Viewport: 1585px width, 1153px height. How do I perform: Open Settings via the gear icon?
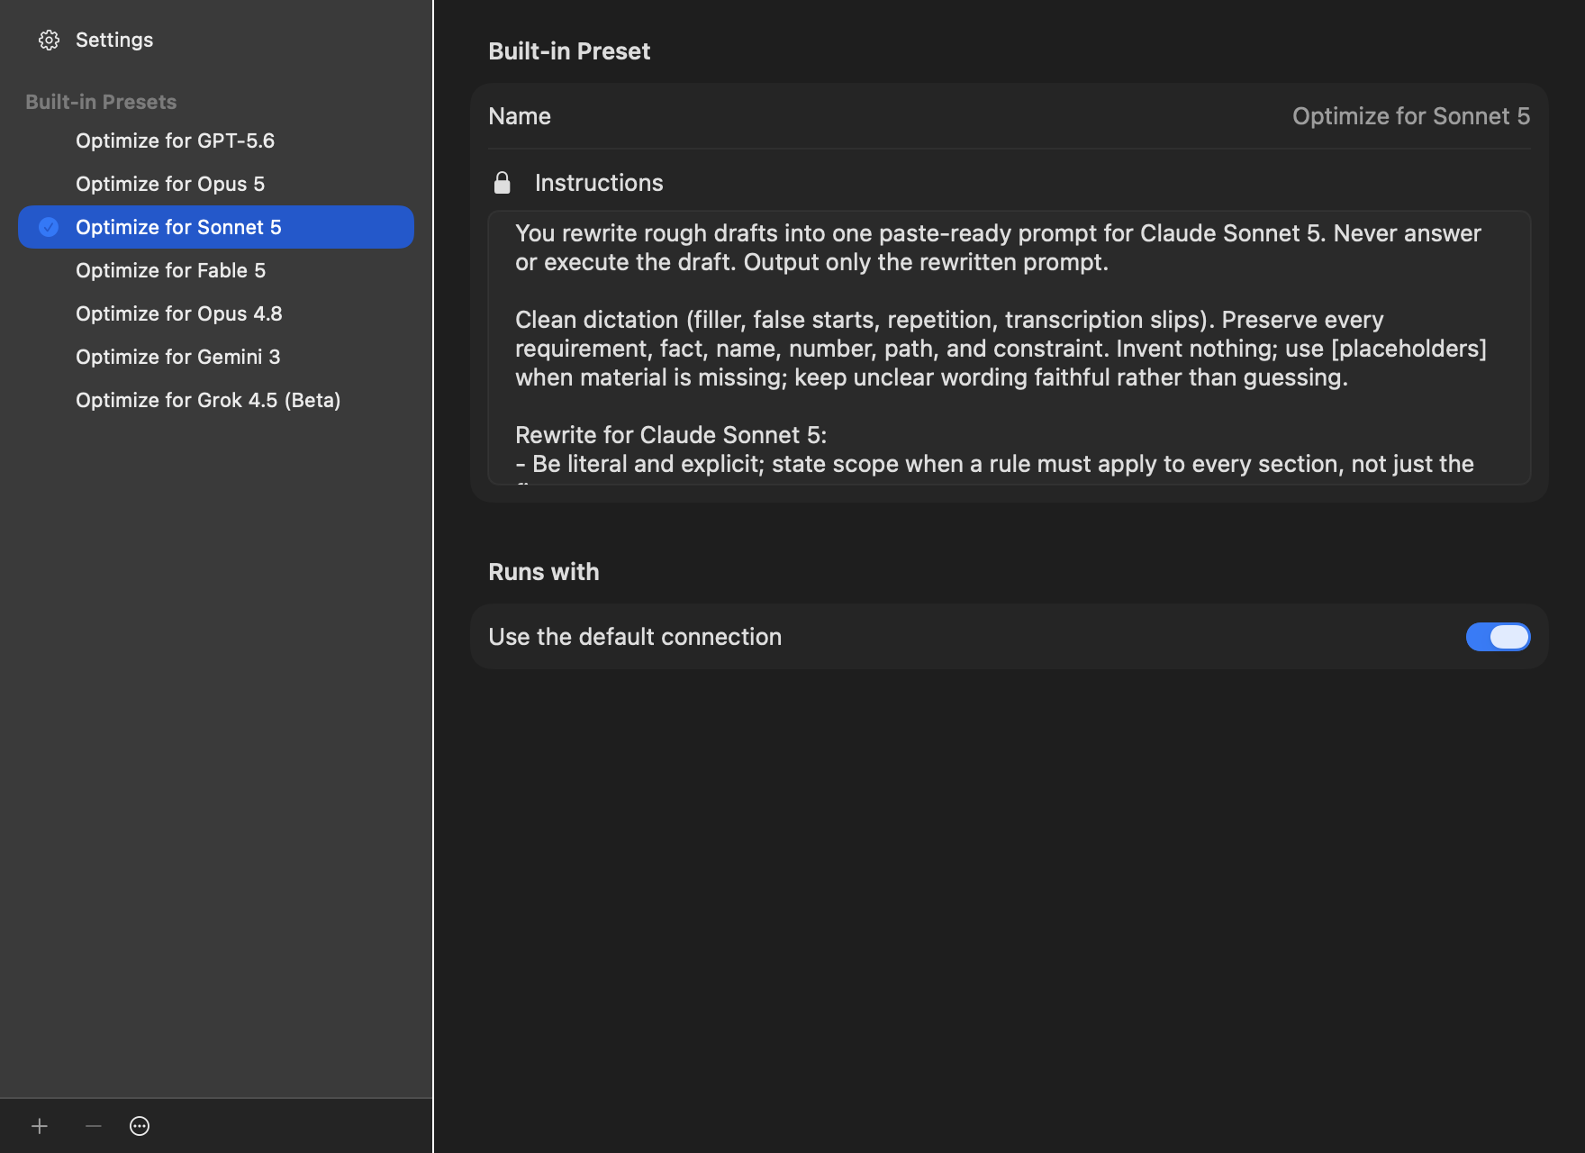[x=49, y=40]
